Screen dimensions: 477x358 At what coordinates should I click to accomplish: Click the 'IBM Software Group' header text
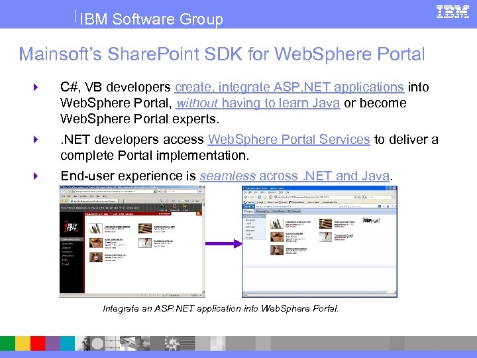pos(151,19)
